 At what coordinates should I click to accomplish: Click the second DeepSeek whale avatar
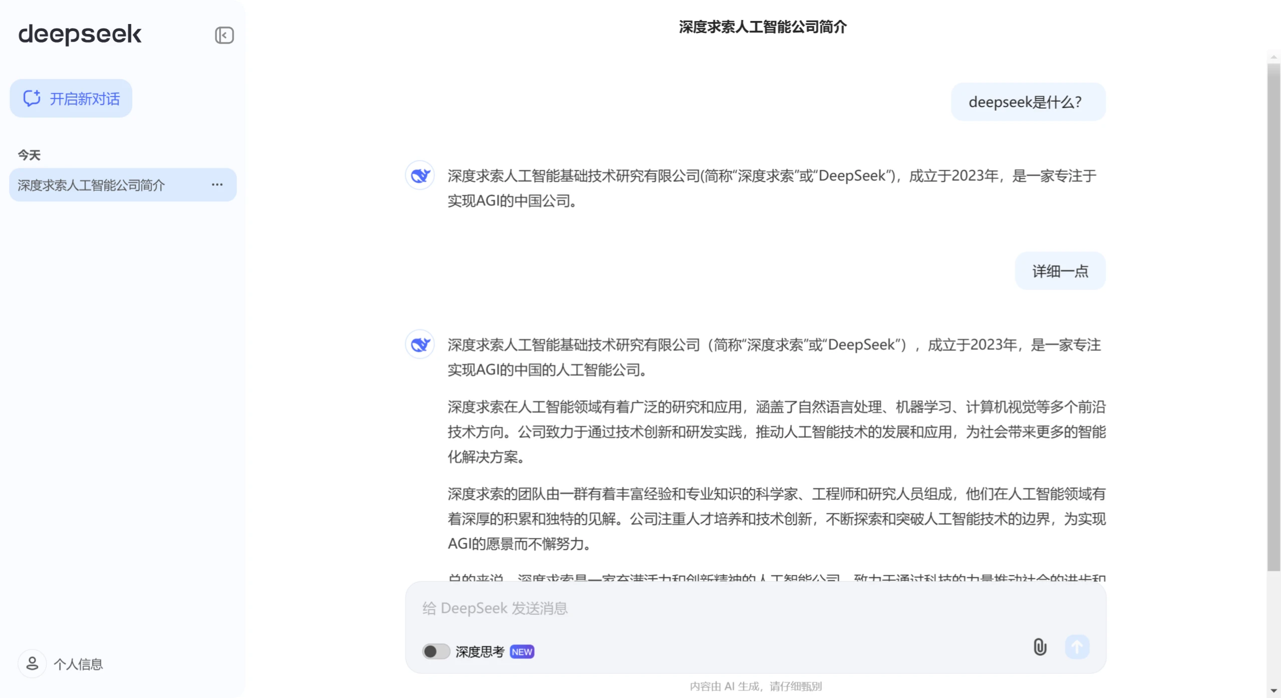[420, 344]
